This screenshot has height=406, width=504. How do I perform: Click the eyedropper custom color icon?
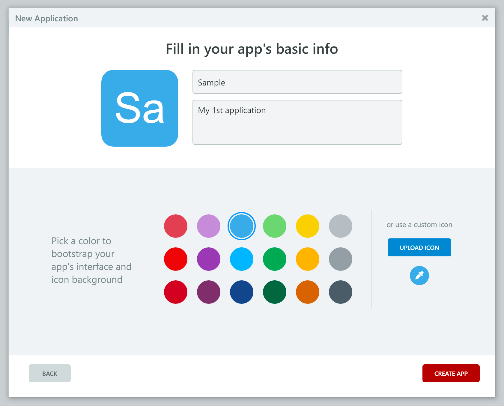click(x=419, y=275)
